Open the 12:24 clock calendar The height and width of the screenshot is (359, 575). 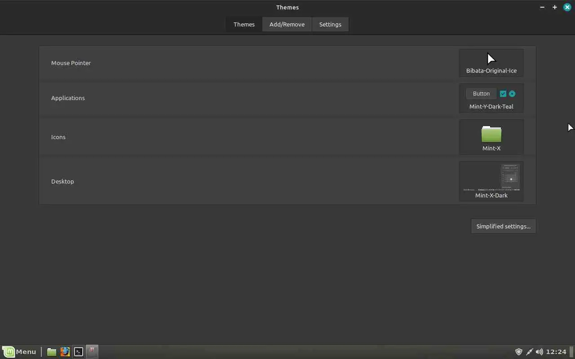pyautogui.click(x=556, y=352)
